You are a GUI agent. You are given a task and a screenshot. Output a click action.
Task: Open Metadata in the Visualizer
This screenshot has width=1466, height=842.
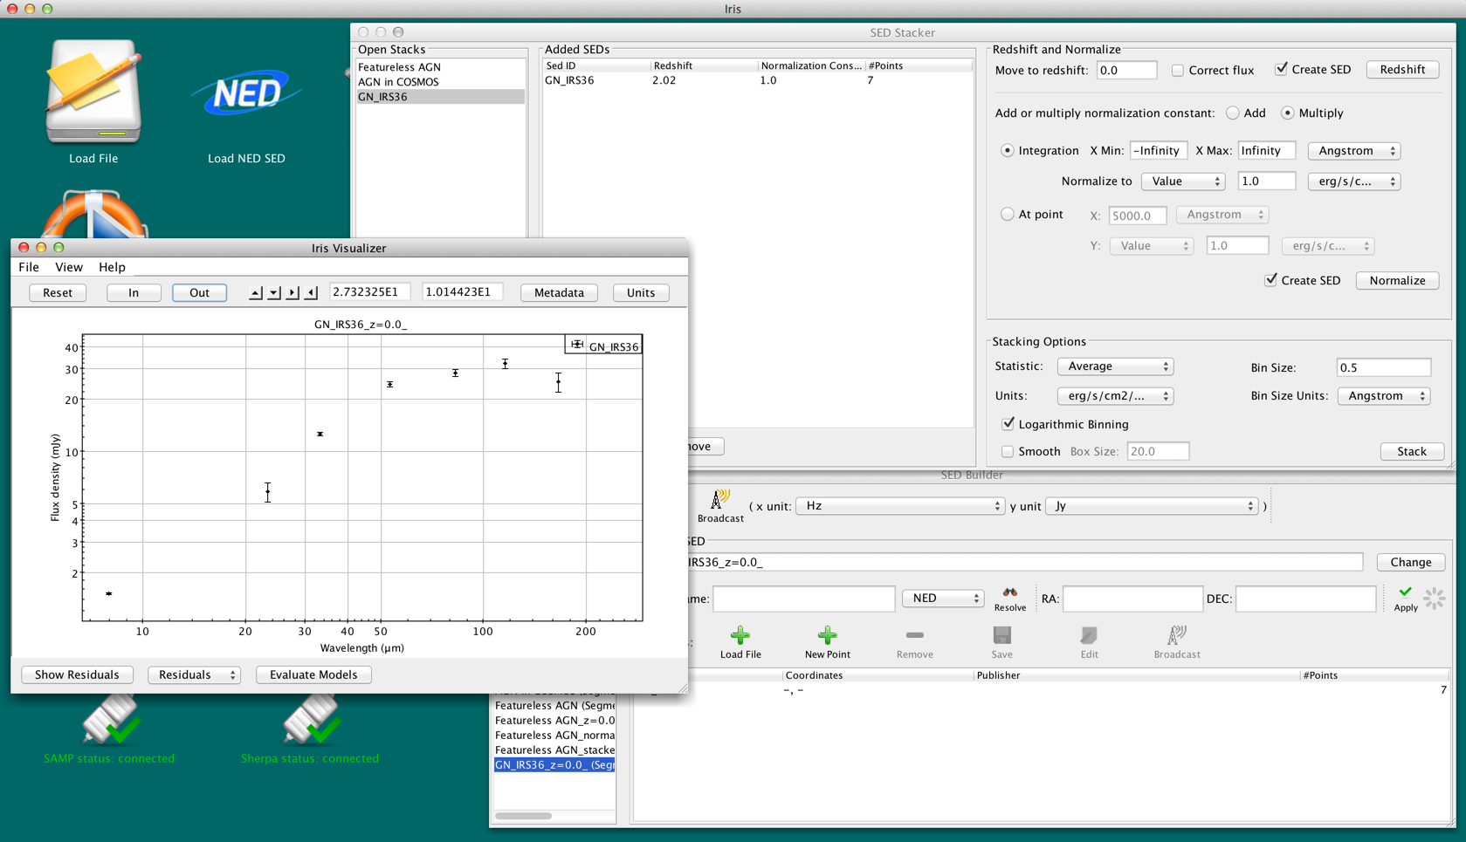coord(559,292)
